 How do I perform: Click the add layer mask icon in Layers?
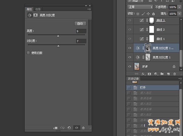pyautogui.click(x=149, y=74)
